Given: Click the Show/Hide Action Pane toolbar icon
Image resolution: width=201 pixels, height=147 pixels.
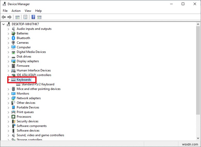Looking at the screenshot, I should point(39,17).
